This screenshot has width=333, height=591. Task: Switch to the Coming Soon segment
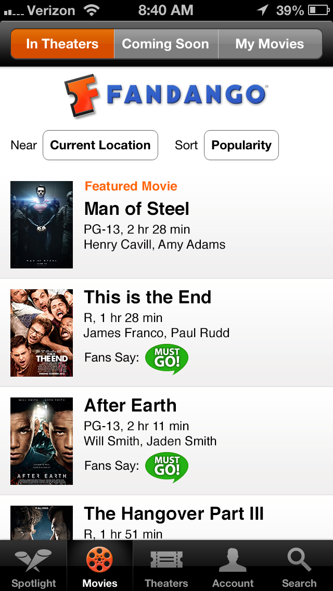pos(165,44)
